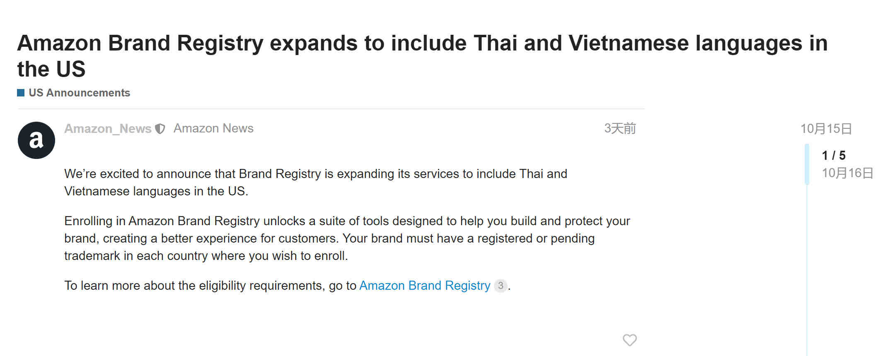The image size is (893, 356).
Task: Click the paragraph starting with We're excited
Action: pos(316,183)
